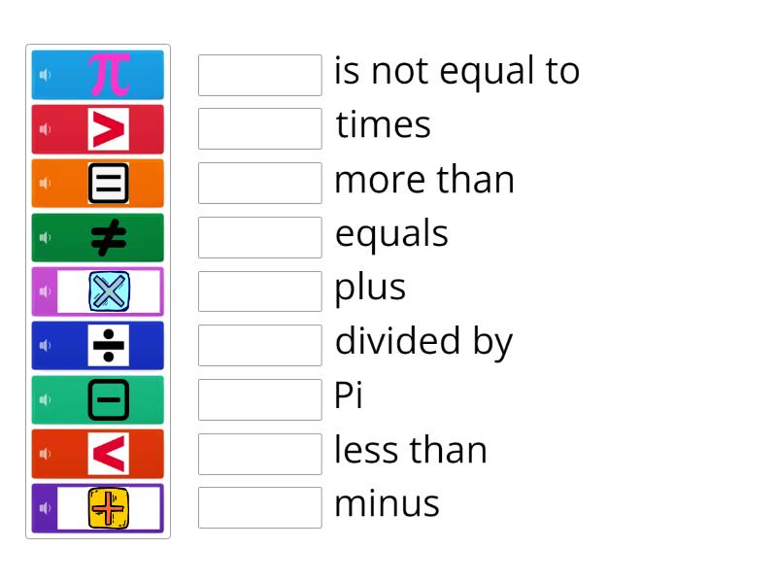This screenshot has width=777, height=583.
Task: Select the pink Pi symbol tile
Action: pyautogui.click(x=108, y=74)
